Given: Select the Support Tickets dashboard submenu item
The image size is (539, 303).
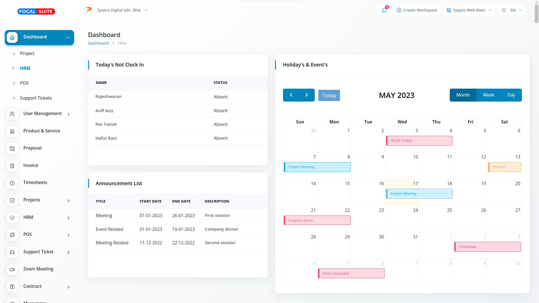Looking at the screenshot, I should pos(36,98).
